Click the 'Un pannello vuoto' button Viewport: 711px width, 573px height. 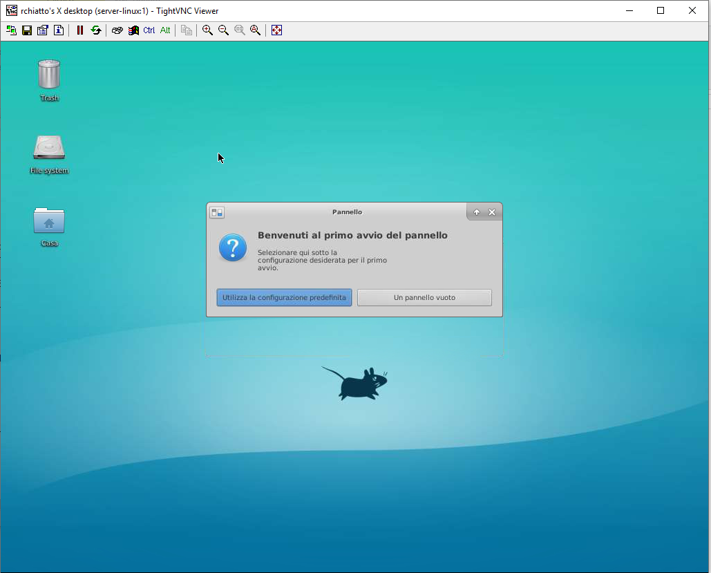tap(424, 298)
